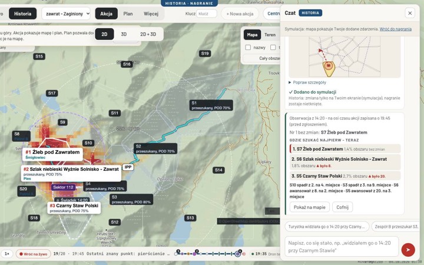The height and width of the screenshot is (265, 424).
Task: Click 'Wróć na żywo' button
Action: 34,254
